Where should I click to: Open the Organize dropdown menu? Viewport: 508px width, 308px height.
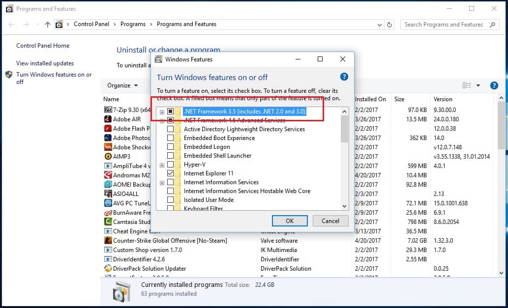pos(122,85)
